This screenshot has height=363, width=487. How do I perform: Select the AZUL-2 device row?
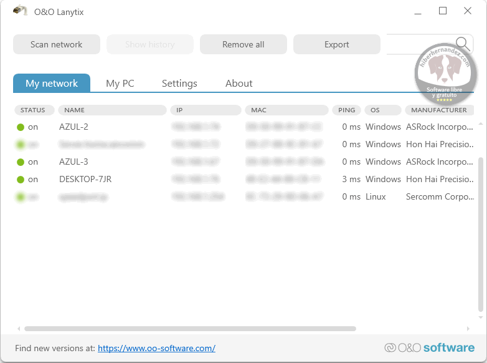click(x=244, y=127)
